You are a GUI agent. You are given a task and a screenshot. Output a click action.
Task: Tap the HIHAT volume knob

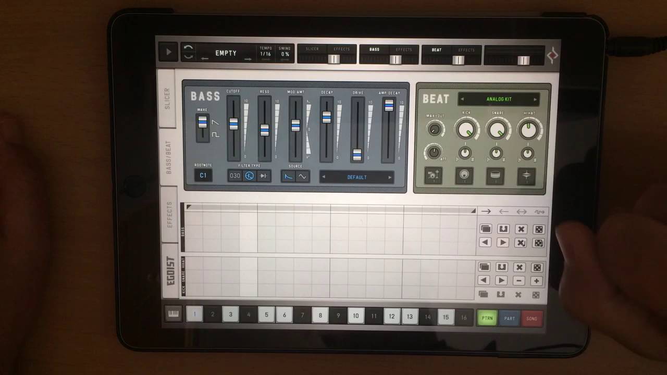pyautogui.click(x=528, y=130)
